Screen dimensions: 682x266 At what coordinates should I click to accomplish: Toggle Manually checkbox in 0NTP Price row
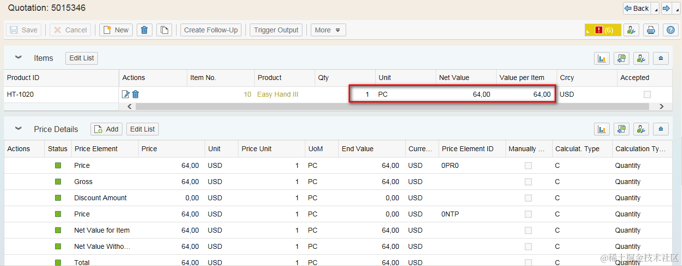tap(528, 214)
